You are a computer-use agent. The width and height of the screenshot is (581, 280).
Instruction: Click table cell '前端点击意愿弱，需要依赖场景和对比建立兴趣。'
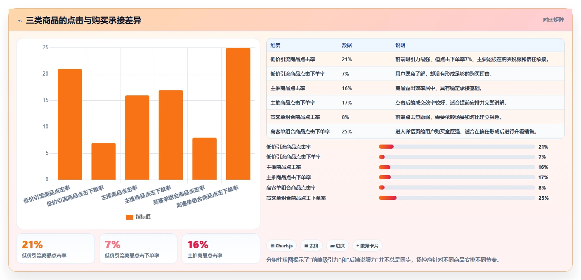click(478, 117)
